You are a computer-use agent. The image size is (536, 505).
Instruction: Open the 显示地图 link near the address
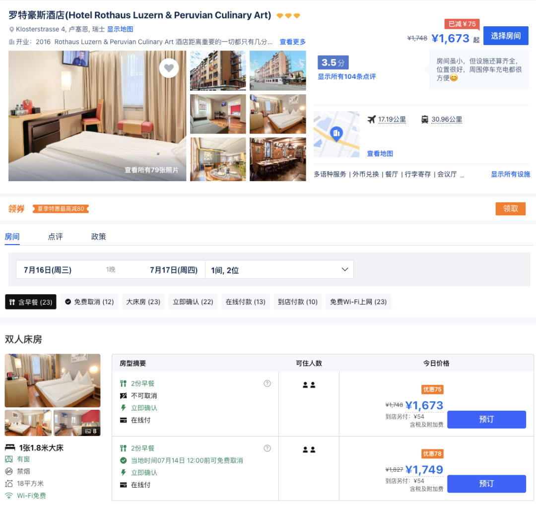120,29
